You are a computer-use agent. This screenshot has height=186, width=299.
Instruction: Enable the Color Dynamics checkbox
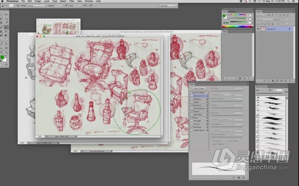pos(192,108)
